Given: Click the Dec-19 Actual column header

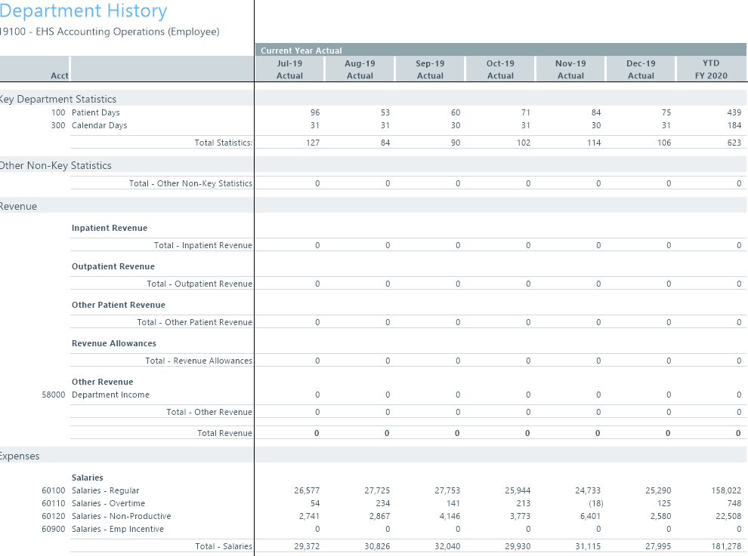Looking at the screenshot, I should pos(641,69).
